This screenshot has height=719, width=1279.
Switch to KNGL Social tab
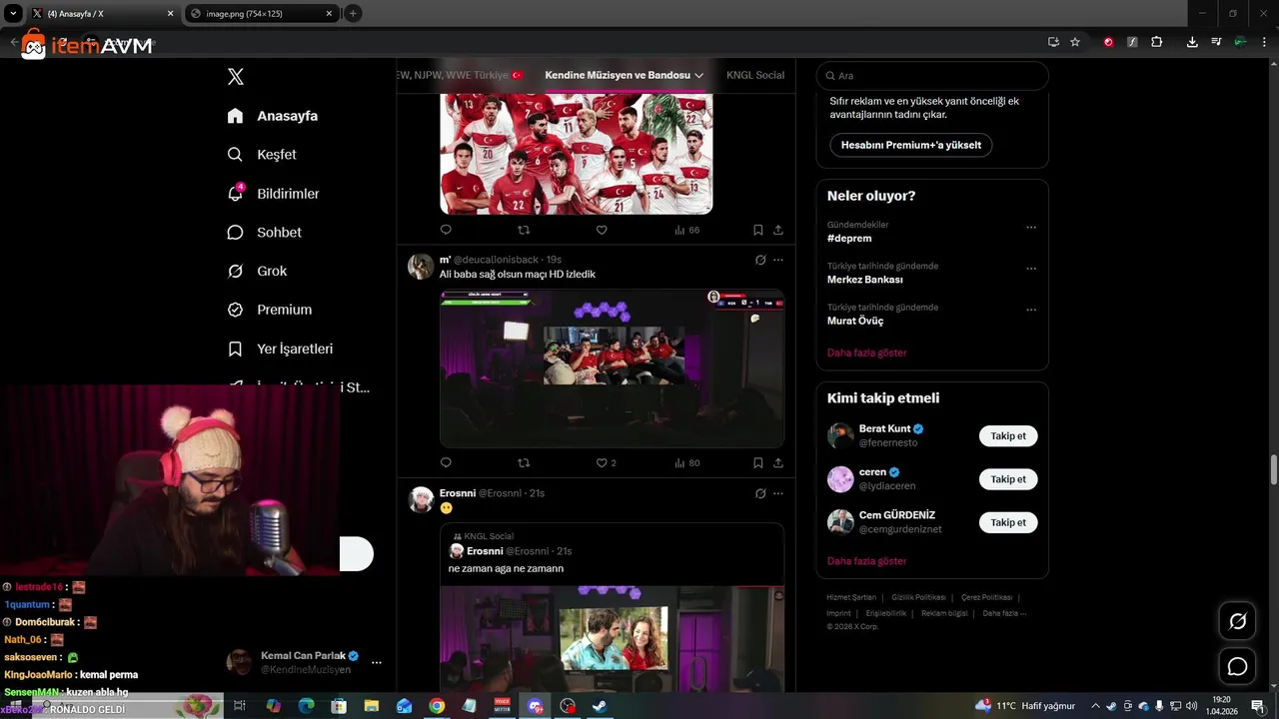(754, 75)
